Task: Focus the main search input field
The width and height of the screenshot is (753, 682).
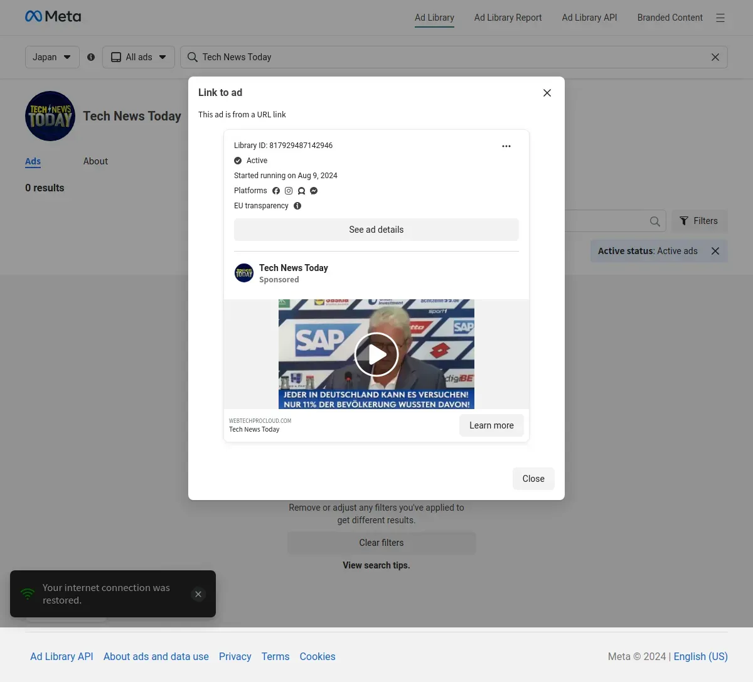Action: (454, 57)
